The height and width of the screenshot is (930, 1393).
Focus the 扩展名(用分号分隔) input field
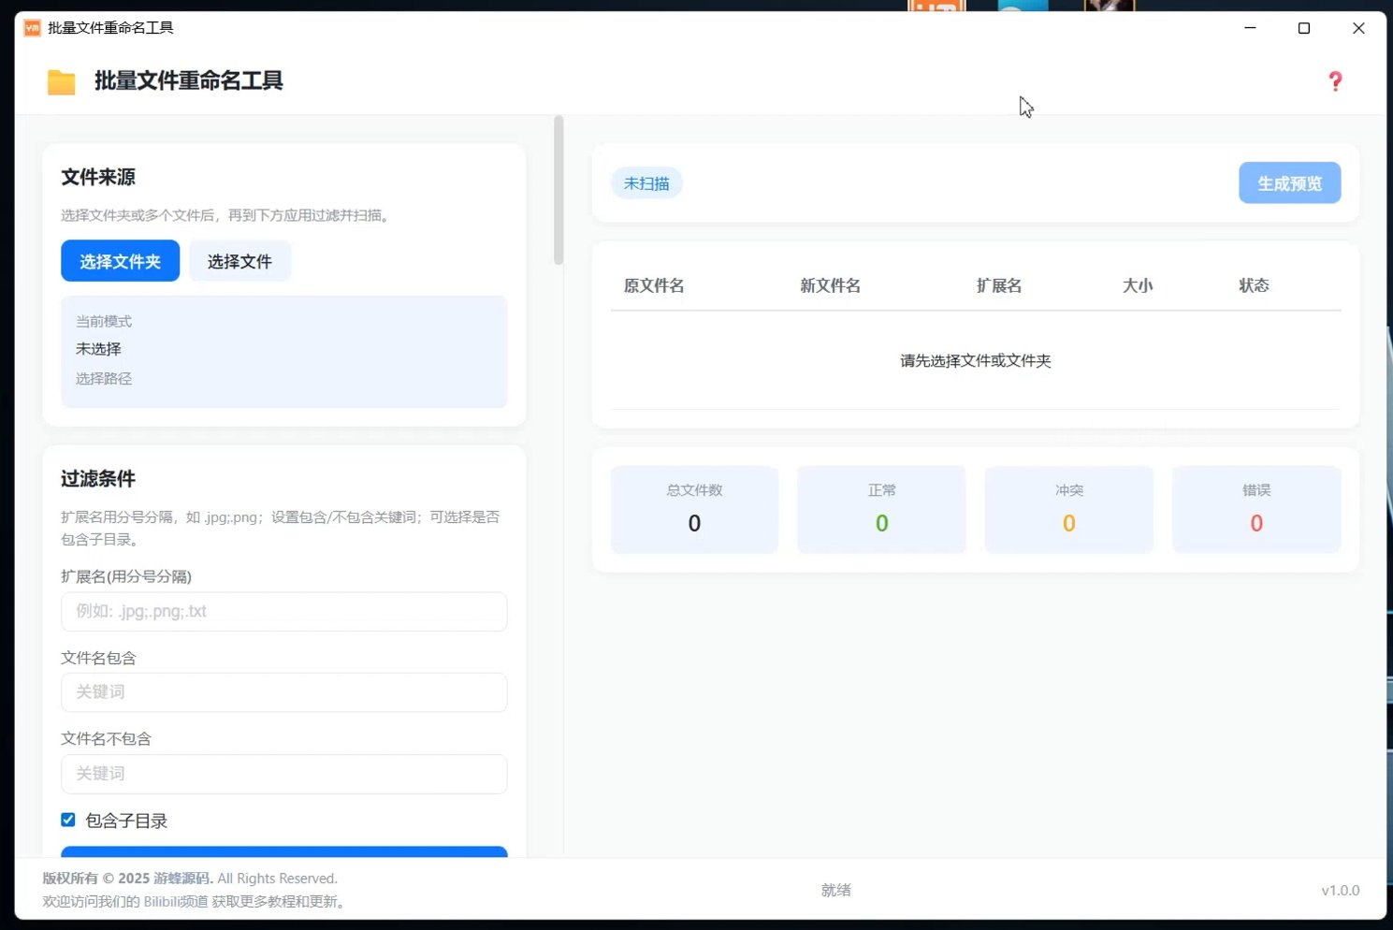[x=284, y=611]
